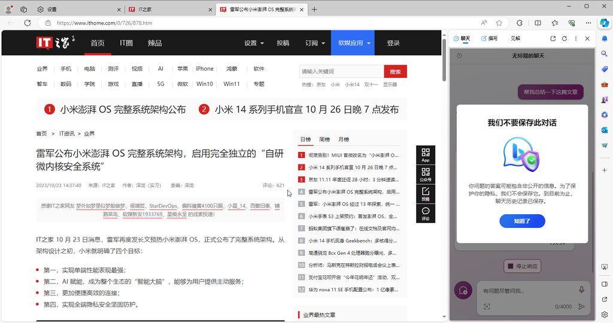Open shopping tag in Edge sidebar
The image size is (613, 323).
(x=605, y=69)
